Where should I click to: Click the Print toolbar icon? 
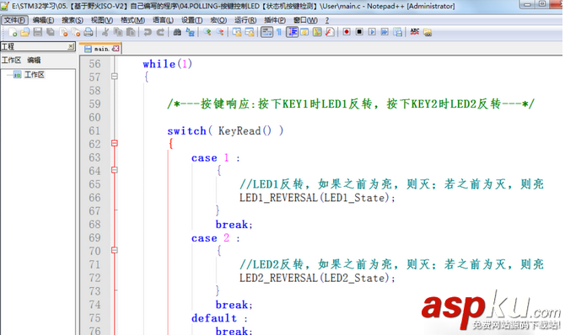[89, 32]
